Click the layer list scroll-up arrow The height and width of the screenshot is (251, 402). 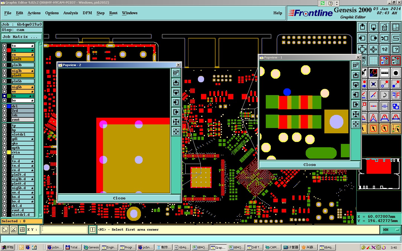coord(40,44)
